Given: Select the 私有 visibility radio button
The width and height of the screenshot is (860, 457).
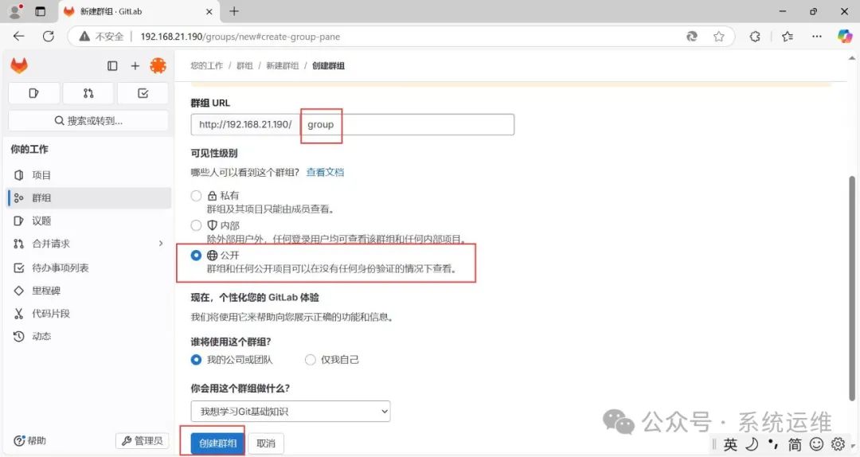Looking at the screenshot, I should click(197, 196).
